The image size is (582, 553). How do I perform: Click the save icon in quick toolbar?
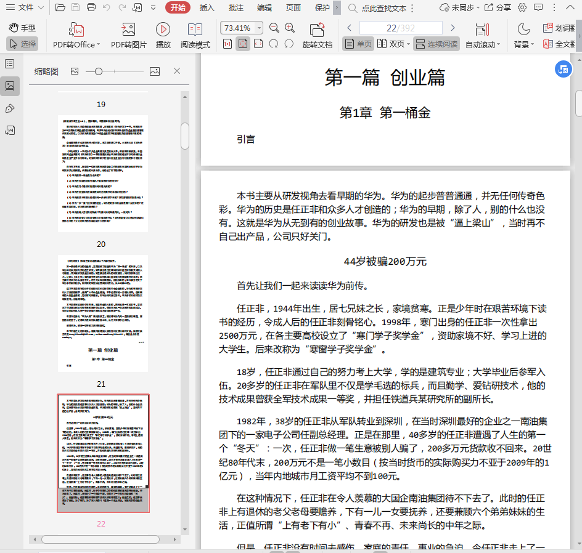pos(75,7)
